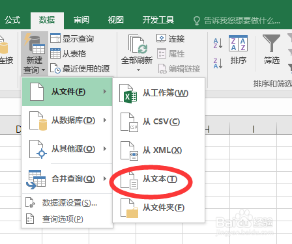The width and height of the screenshot is (292, 244).
Task: Open the 排序 sort dialog icon
Action: click(238, 44)
